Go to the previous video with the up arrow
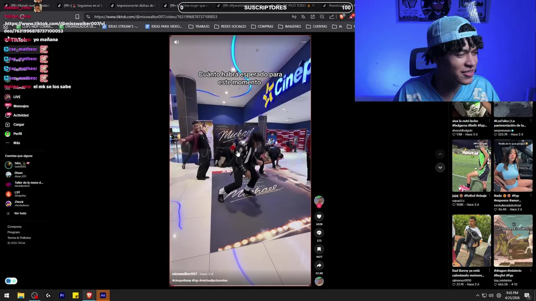The width and height of the screenshot is (536, 301). pos(440,154)
